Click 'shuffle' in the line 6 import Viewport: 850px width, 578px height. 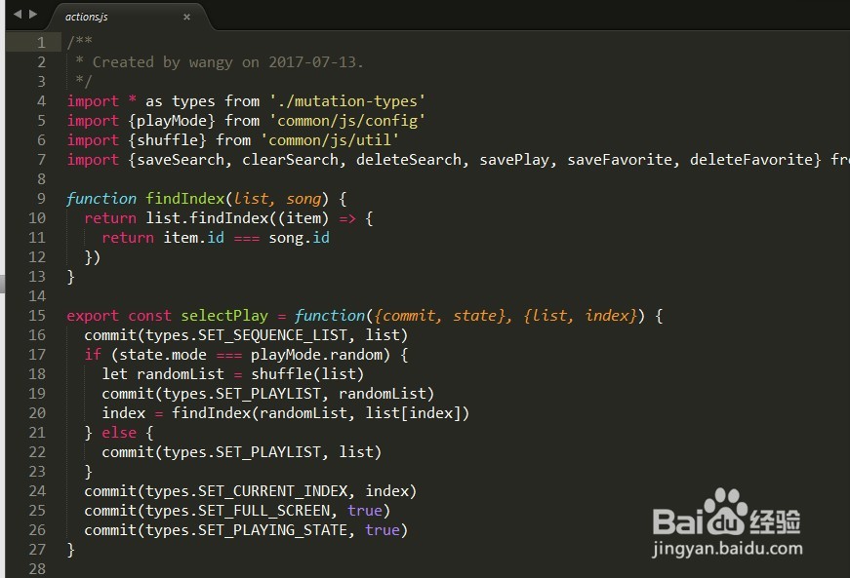click(167, 140)
